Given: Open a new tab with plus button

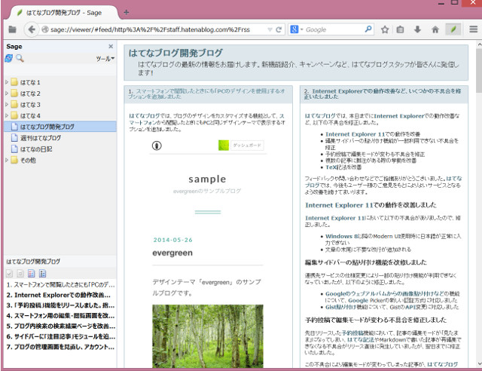Looking at the screenshot, I should [126, 12].
